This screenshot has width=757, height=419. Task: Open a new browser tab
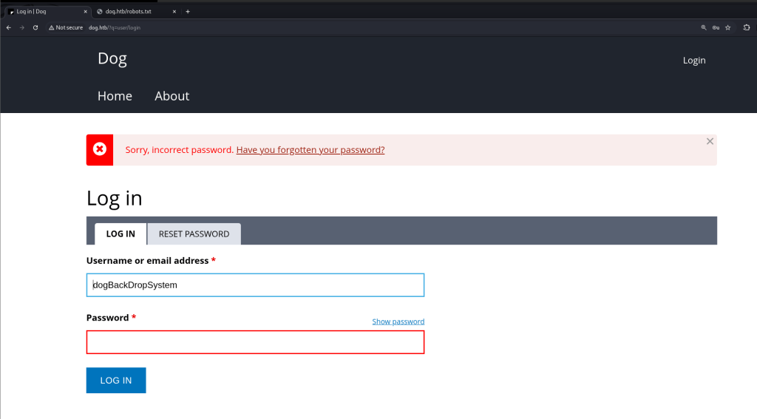[x=188, y=11]
